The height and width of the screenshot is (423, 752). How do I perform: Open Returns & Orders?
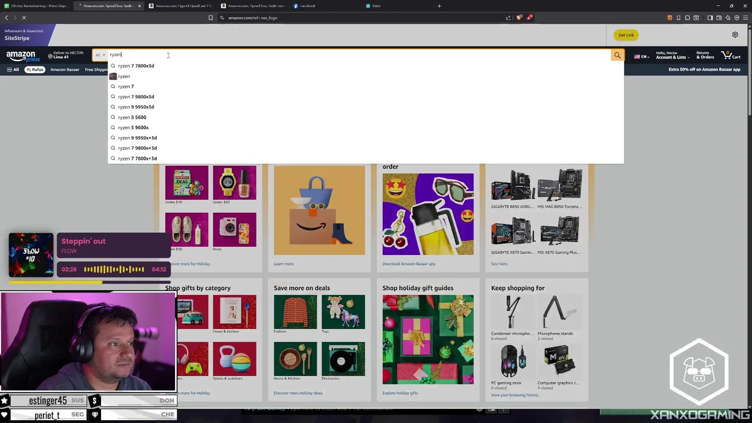(x=705, y=55)
